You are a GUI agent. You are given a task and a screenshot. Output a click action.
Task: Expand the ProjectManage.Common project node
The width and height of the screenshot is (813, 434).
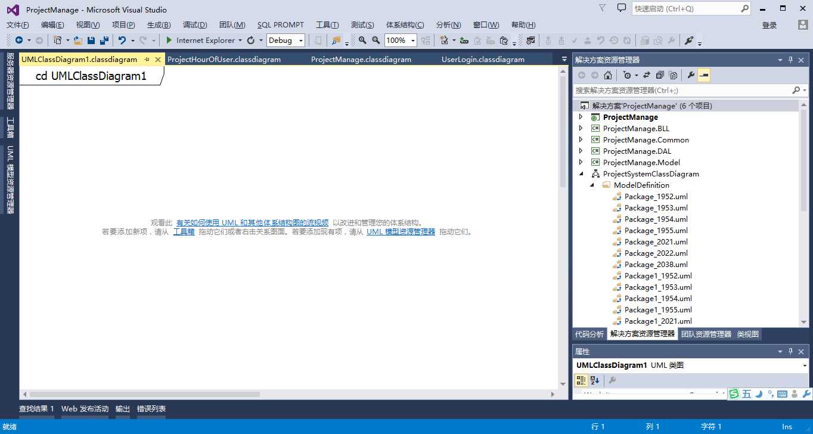tap(581, 139)
